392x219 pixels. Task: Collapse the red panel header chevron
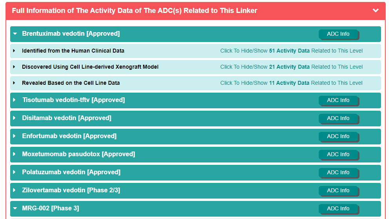(x=376, y=11)
